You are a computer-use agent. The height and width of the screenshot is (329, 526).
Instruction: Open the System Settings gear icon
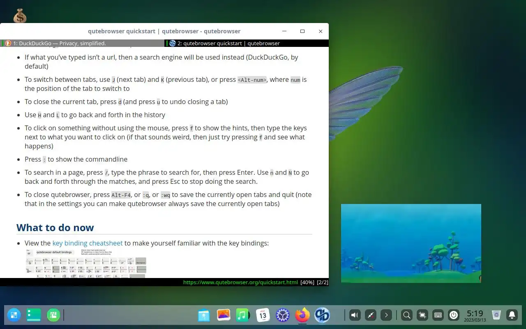282,315
